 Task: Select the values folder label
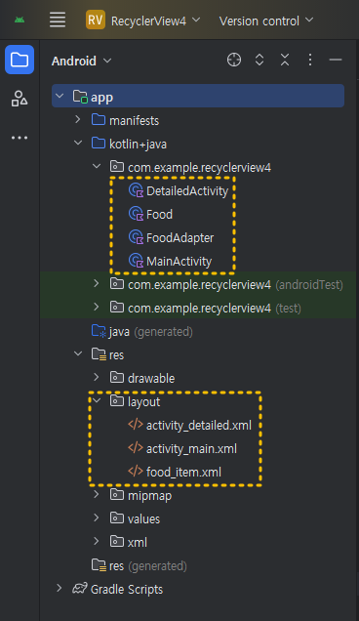tap(143, 518)
